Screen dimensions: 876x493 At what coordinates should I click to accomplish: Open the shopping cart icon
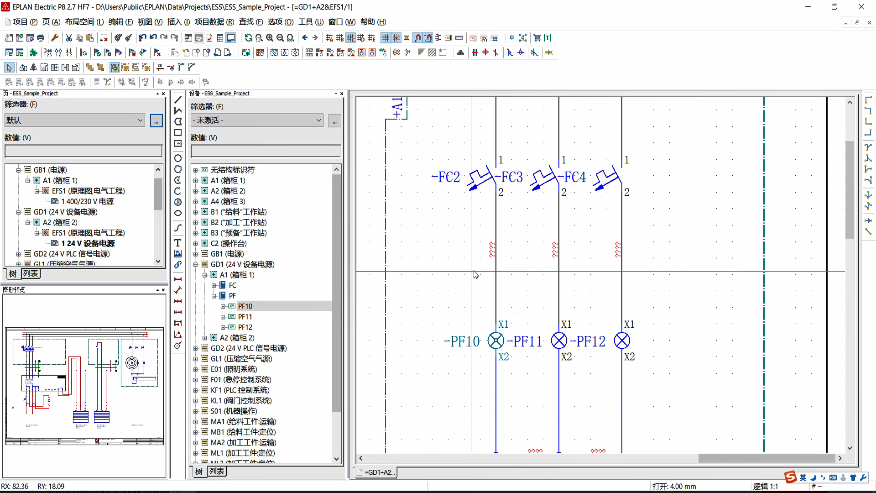(x=537, y=38)
